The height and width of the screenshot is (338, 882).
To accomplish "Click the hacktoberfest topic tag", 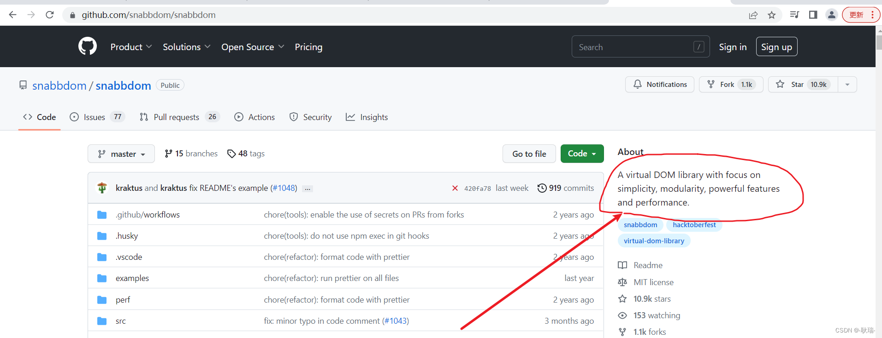I will point(694,225).
